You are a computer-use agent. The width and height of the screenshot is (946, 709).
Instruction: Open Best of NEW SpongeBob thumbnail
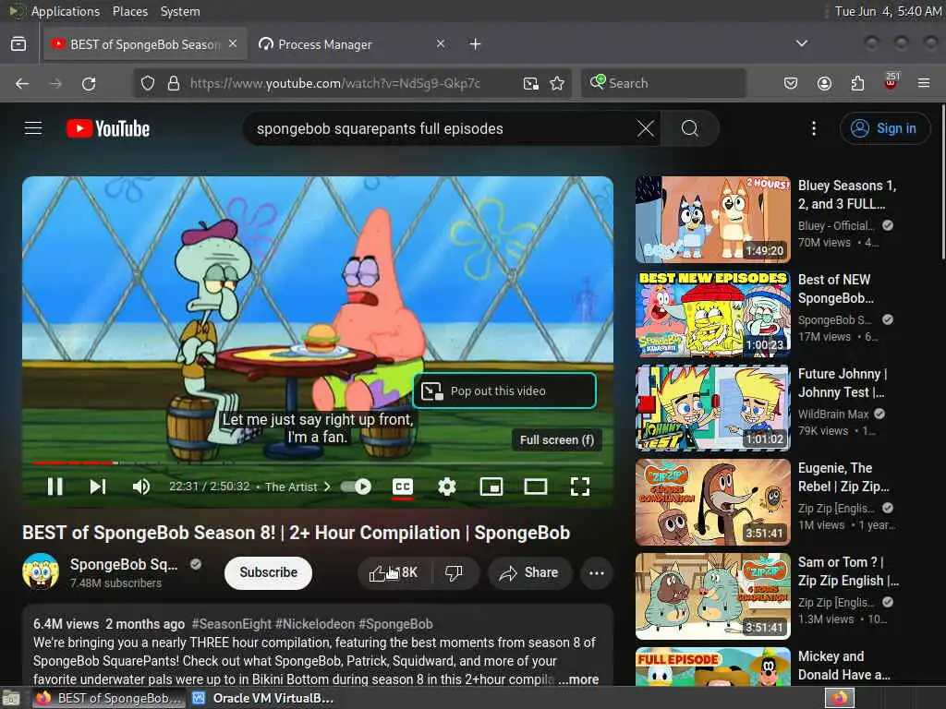[x=713, y=314]
